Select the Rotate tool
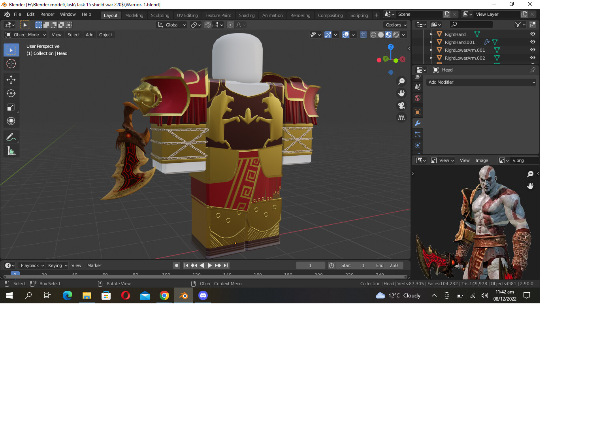Image resolution: width=614 pixels, height=425 pixels. pyautogui.click(x=11, y=93)
